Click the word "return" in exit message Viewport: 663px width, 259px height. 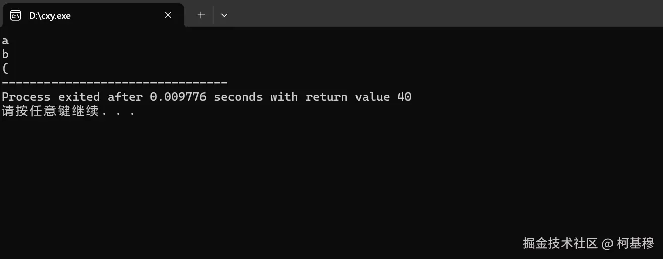[x=326, y=97]
